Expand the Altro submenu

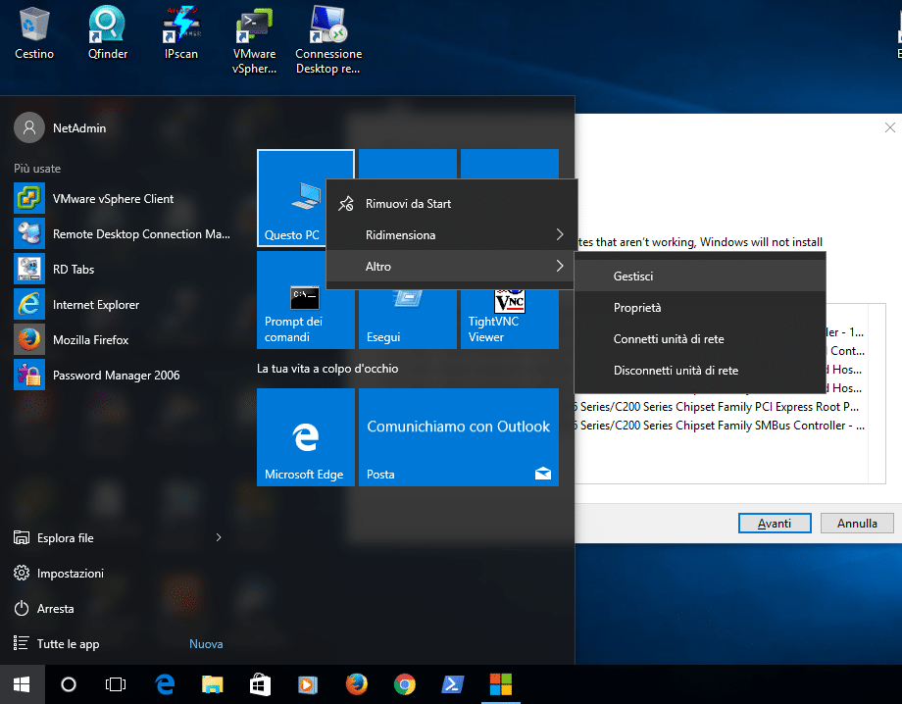pyautogui.click(x=452, y=266)
